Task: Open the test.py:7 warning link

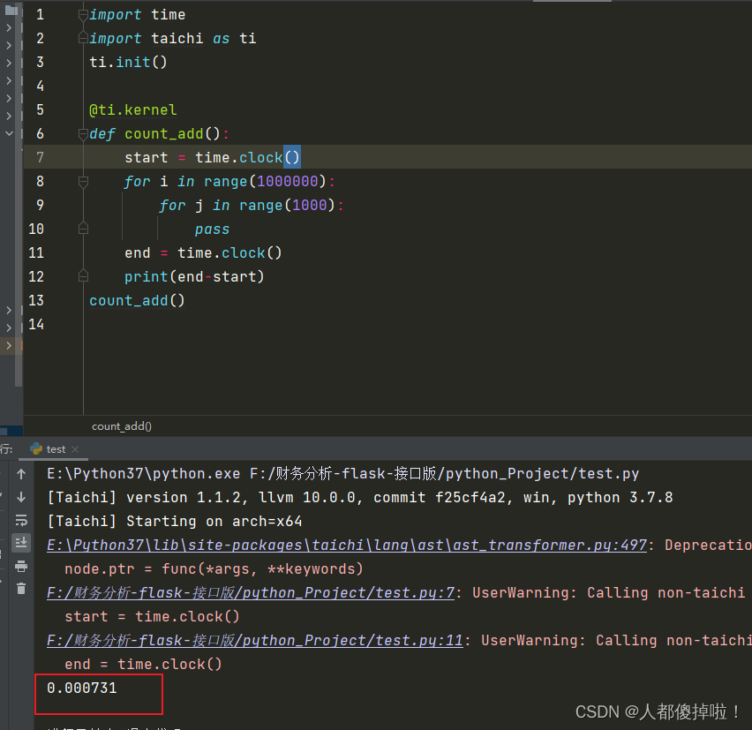Action: tap(247, 592)
